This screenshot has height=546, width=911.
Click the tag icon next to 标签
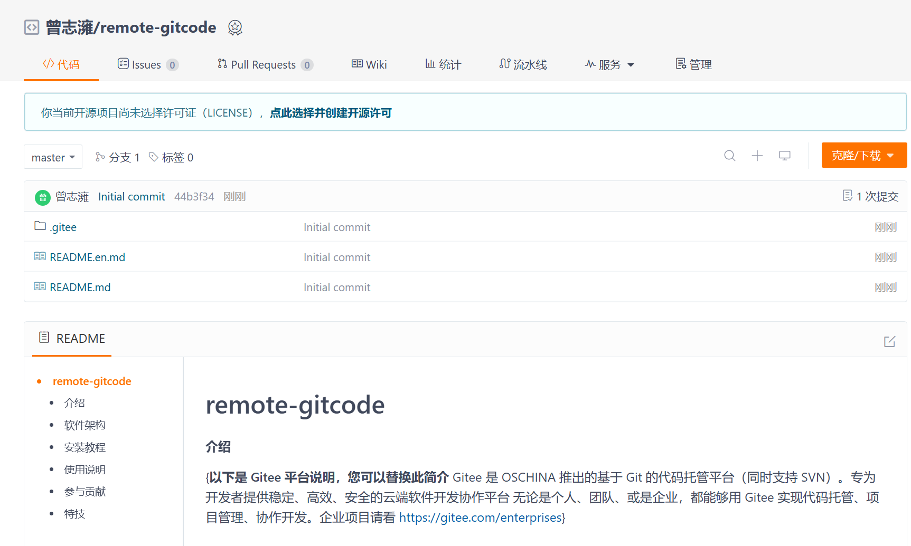[x=154, y=157]
